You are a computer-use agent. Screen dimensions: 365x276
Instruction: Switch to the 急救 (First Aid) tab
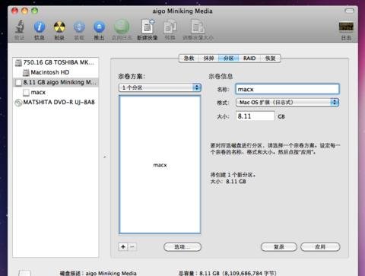189,59
